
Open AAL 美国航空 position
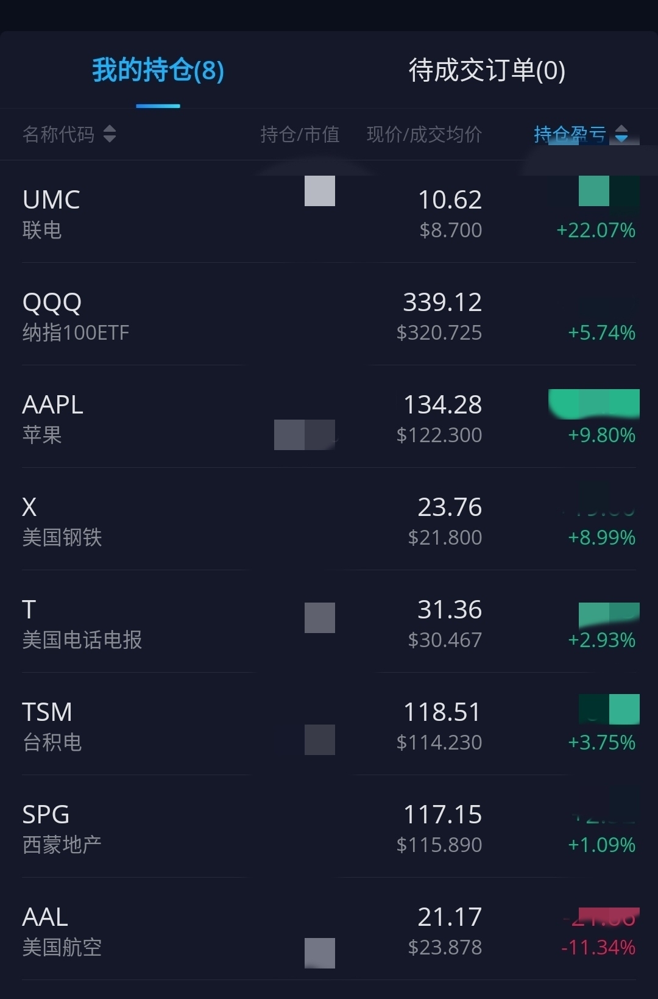(62, 931)
